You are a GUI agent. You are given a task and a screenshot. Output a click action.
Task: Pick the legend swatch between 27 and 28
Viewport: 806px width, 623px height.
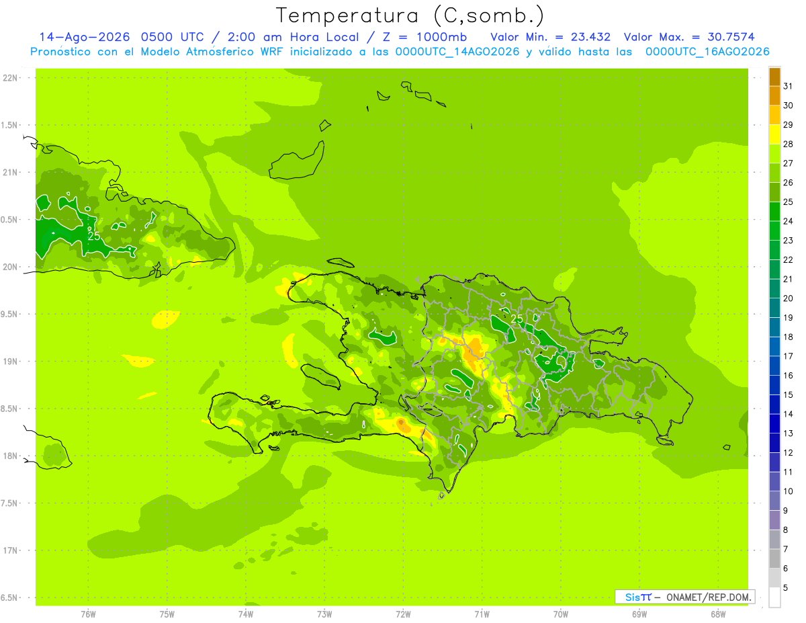click(x=774, y=154)
